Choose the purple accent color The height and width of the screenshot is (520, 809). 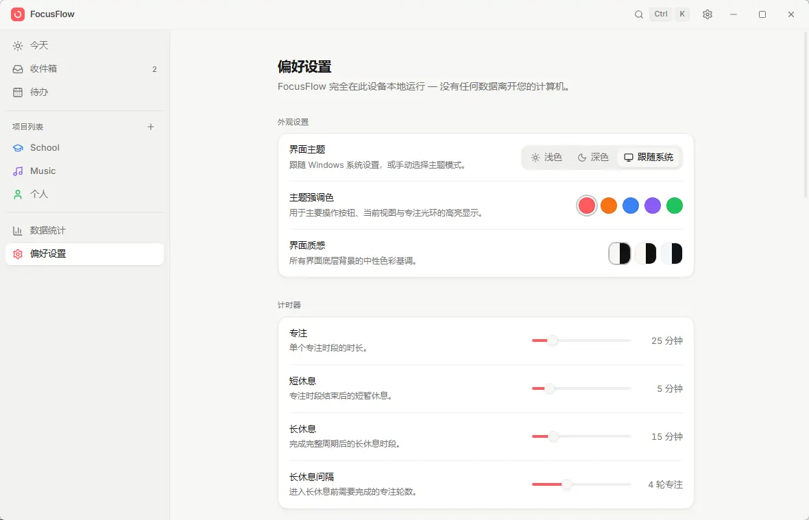coord(653,206)
